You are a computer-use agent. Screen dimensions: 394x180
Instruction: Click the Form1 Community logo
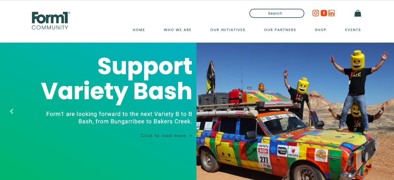coord(51,21)
